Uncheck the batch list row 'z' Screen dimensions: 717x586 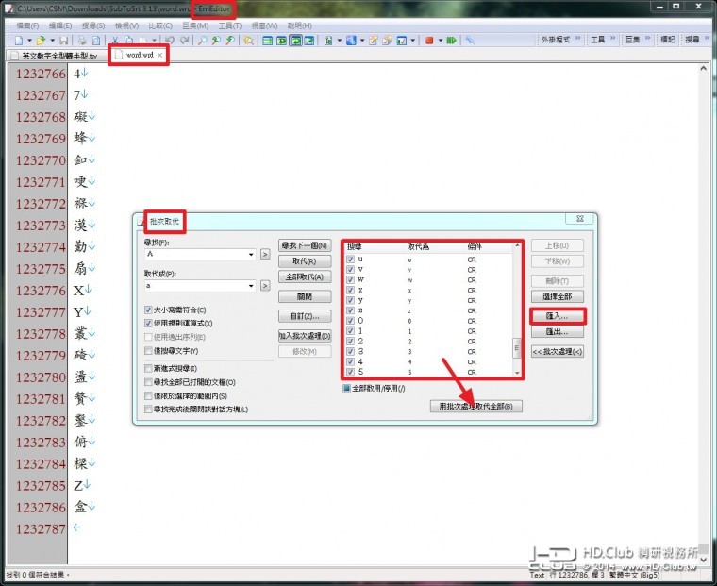pos(350,310)
